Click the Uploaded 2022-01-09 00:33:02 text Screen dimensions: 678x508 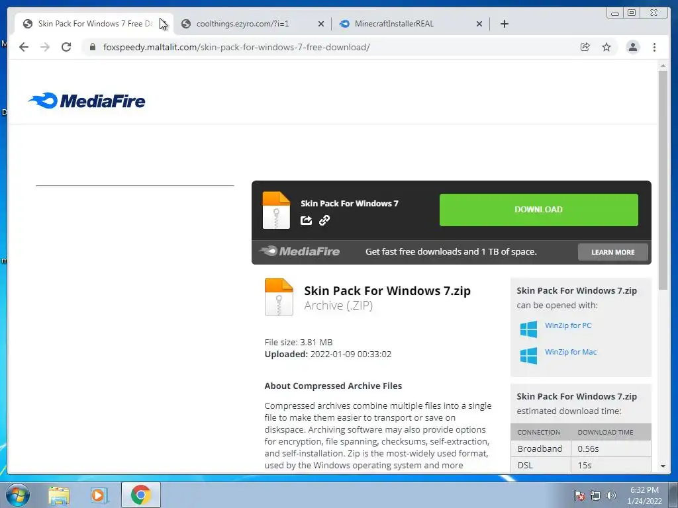pyautogui.click(x=328, y=355)
